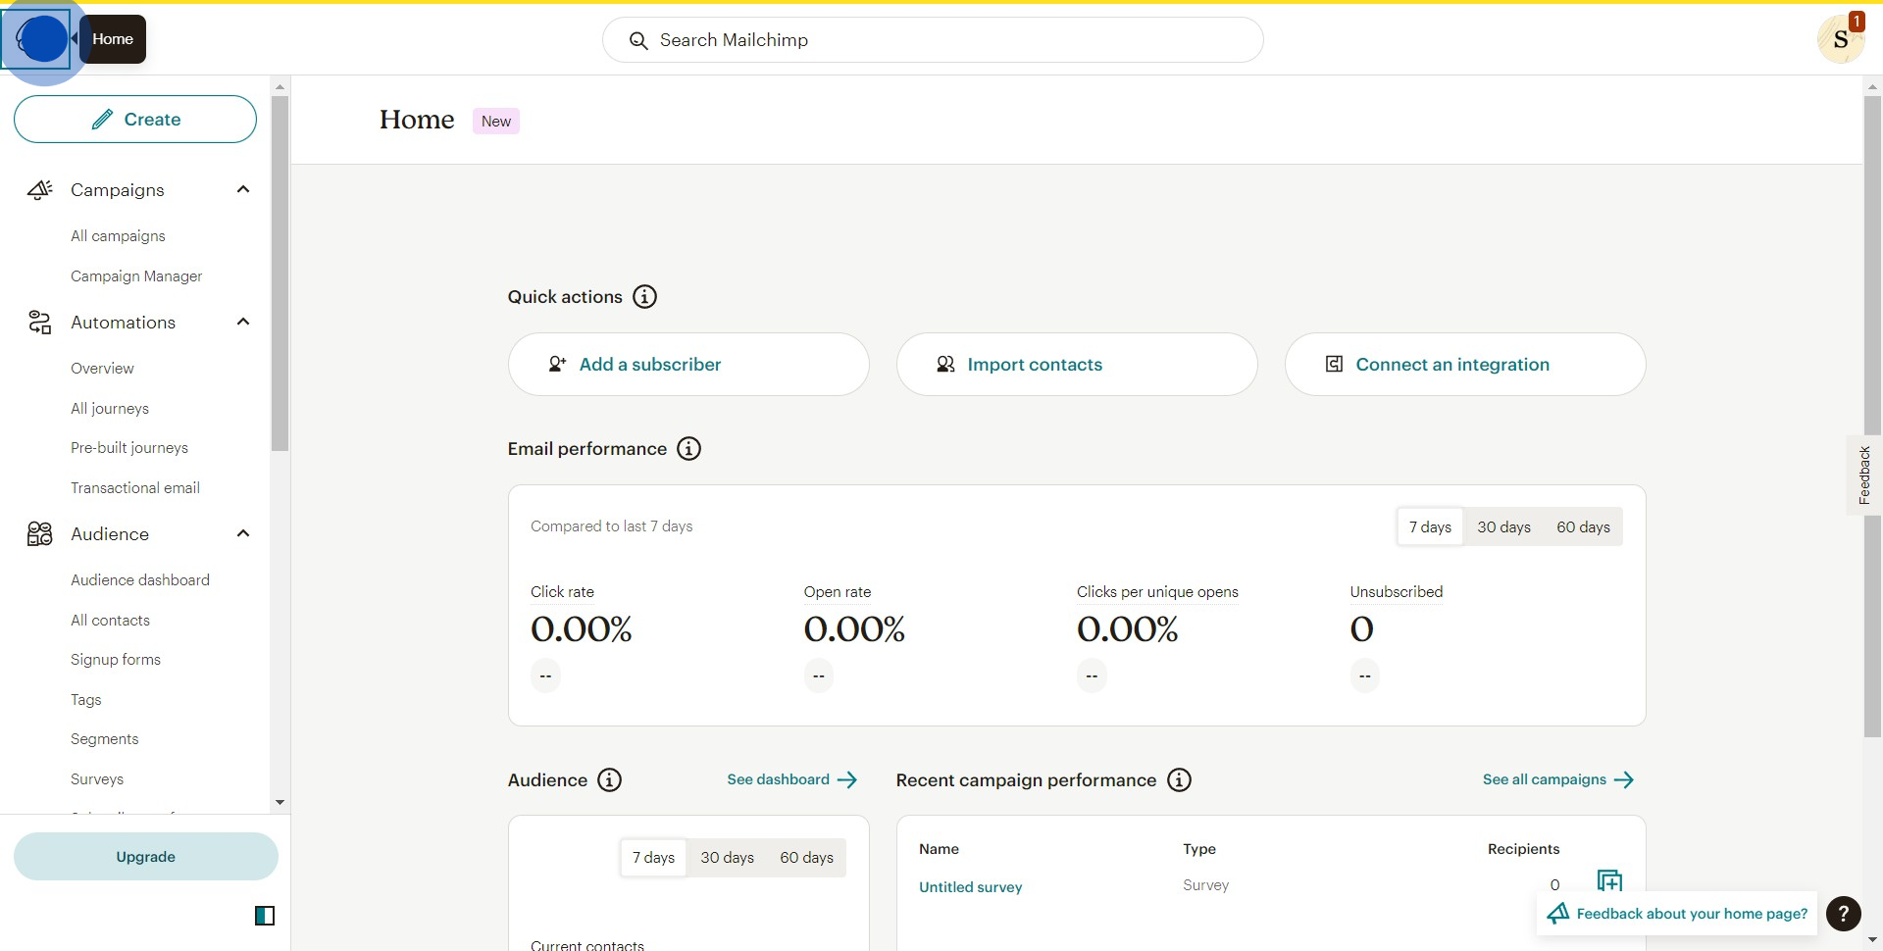This screenshot has height=951, width=1883.
Task: Collapse sidebar using the panel icon
Action: (x=265, y=916)
